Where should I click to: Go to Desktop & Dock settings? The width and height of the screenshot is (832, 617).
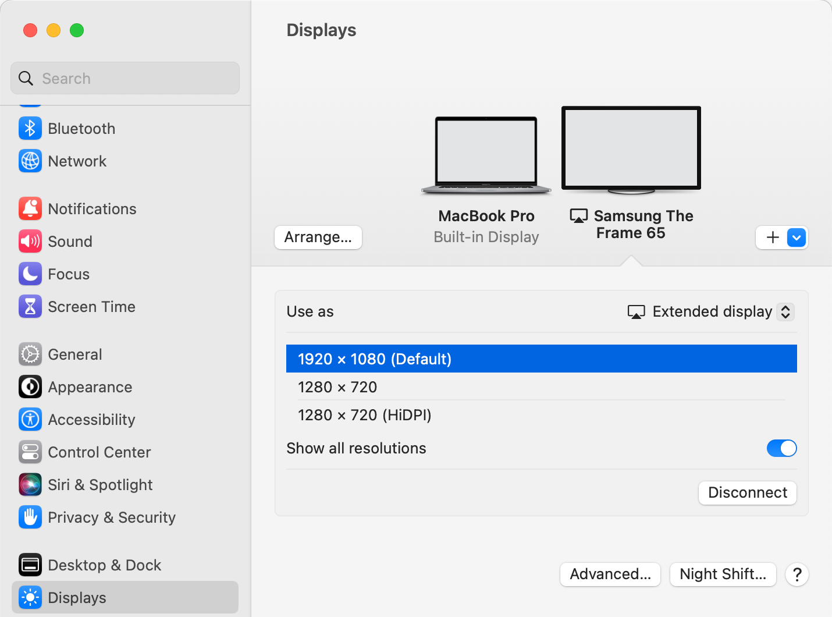point(104,565)
